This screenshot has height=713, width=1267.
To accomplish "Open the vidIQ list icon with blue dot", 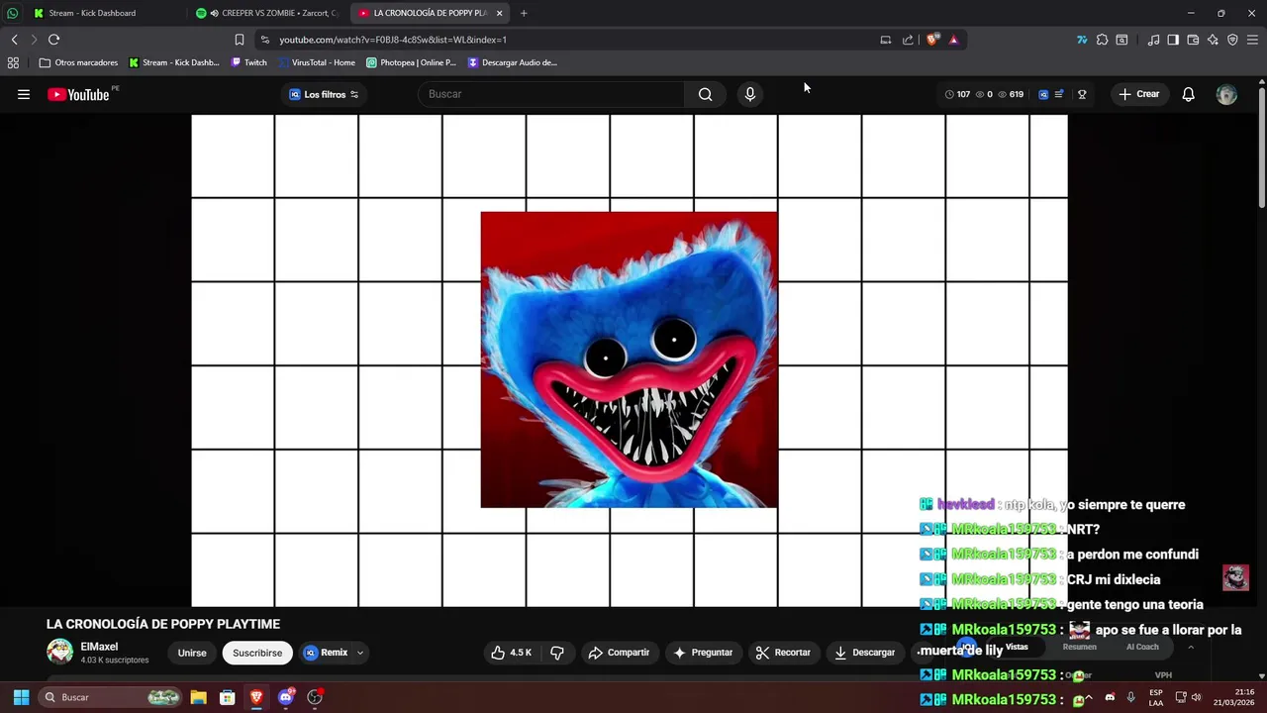I will (1059, 94).
